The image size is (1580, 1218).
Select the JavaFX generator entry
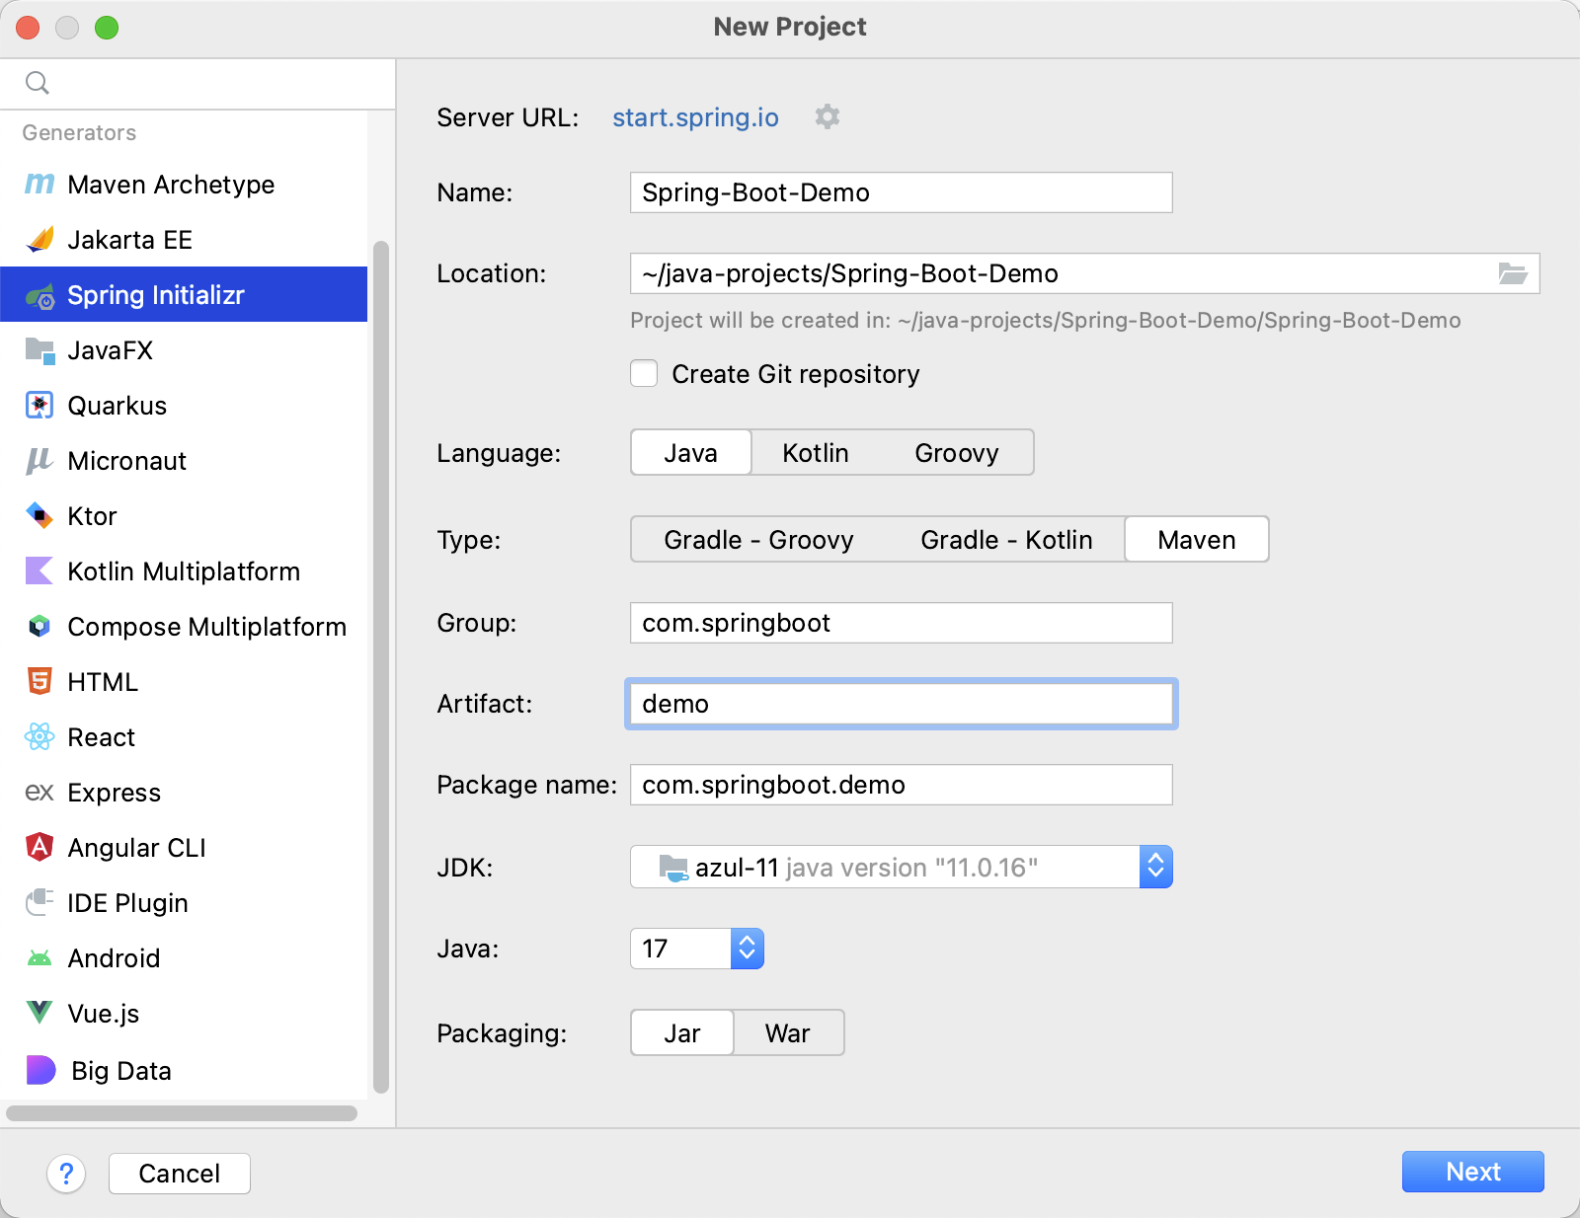pos(184,350)
